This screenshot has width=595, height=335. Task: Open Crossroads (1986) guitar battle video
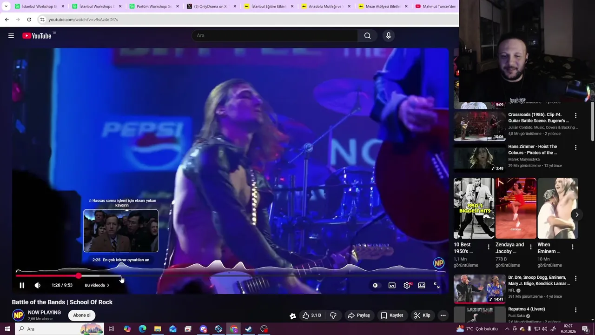coord(538,118)
